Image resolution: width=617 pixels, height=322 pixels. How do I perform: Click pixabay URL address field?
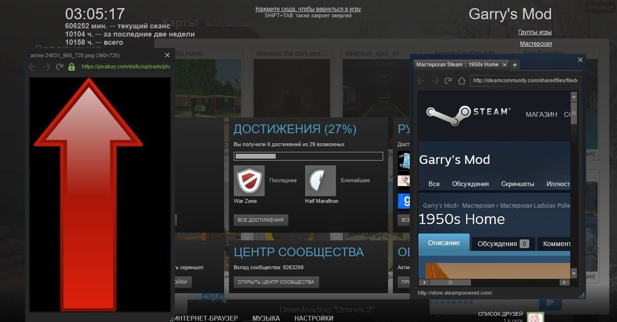coord(125,67)
